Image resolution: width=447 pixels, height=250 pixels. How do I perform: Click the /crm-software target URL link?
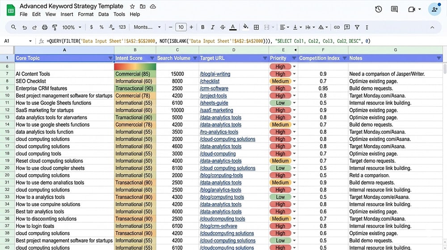point(214,88)
